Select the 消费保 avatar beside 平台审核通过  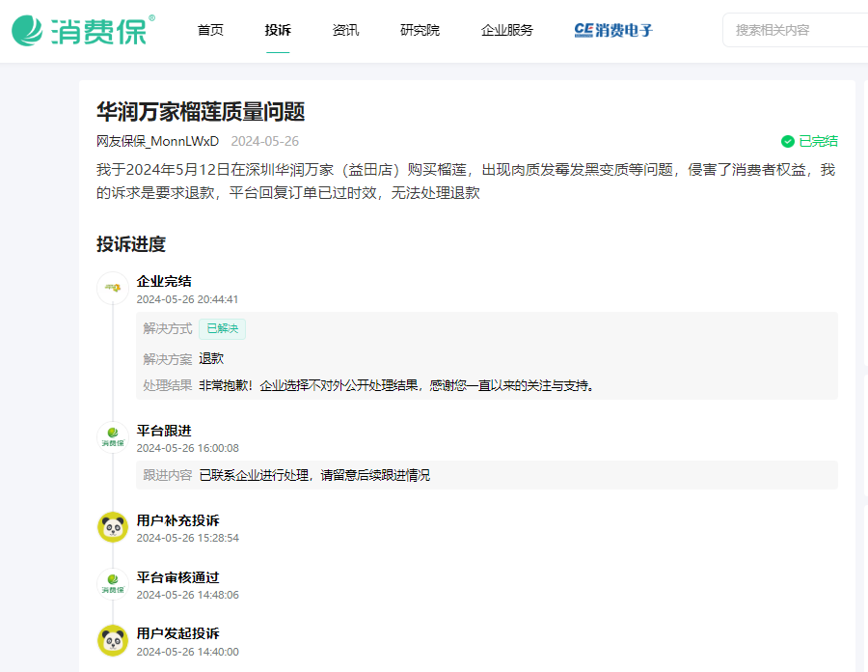pos(113,582)
